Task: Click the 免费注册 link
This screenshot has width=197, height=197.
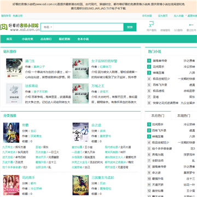Action: coord(18,16)
